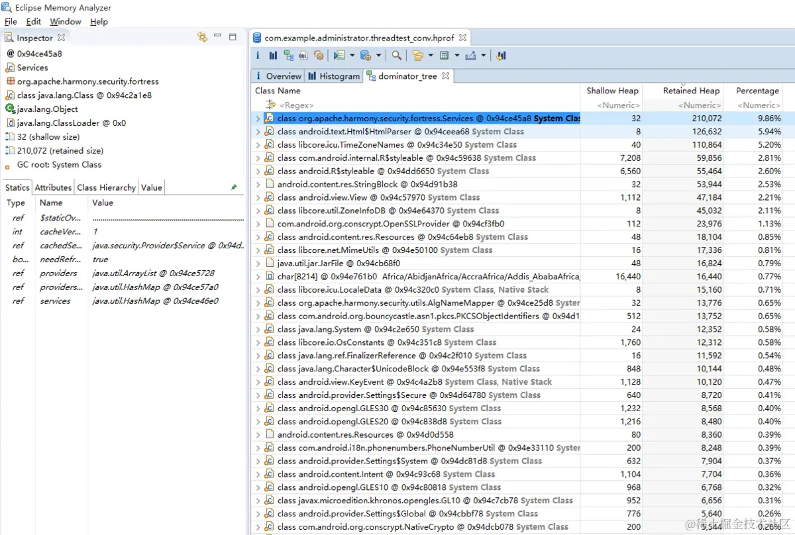This screenshot has height=535, width=795.
Task: Expand the fortress.Services class row
Action: click(x=258, y=119)
